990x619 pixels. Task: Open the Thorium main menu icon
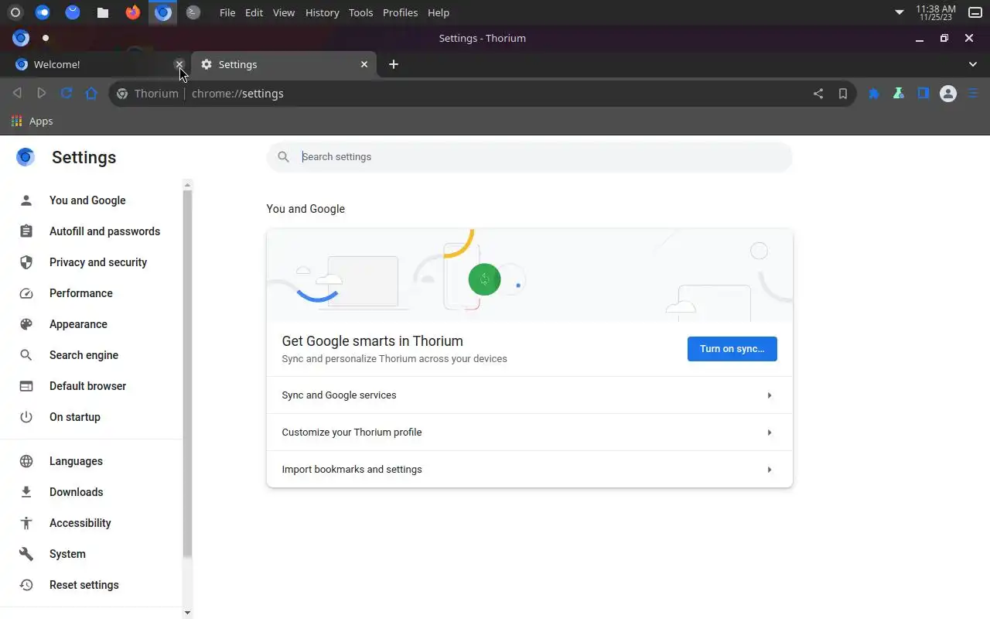pos(973,94)
